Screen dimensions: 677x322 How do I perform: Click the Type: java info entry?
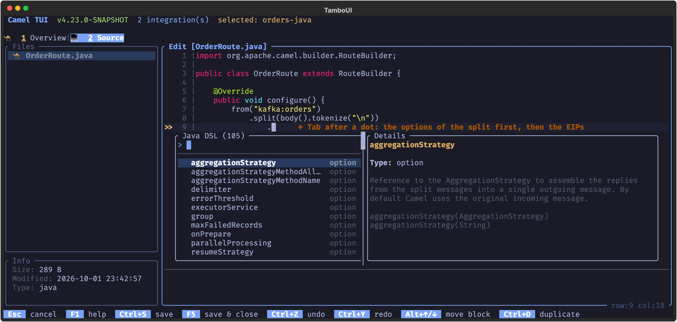(34, 288)
